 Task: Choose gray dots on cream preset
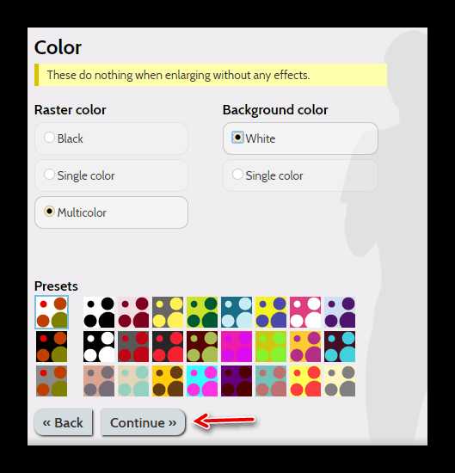click(340, 381)
